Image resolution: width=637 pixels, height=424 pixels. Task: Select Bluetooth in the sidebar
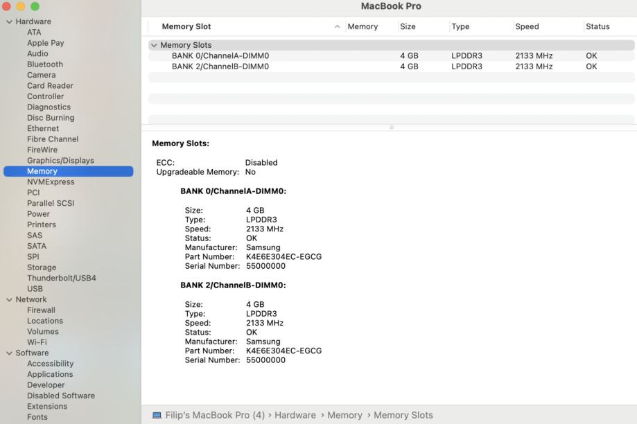point(44,64)
